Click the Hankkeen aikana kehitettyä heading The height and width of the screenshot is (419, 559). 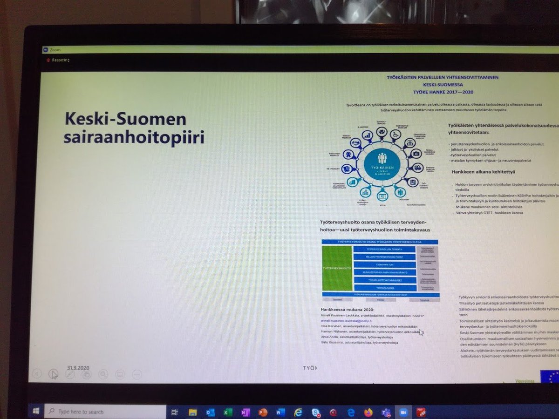click(483, 172)
